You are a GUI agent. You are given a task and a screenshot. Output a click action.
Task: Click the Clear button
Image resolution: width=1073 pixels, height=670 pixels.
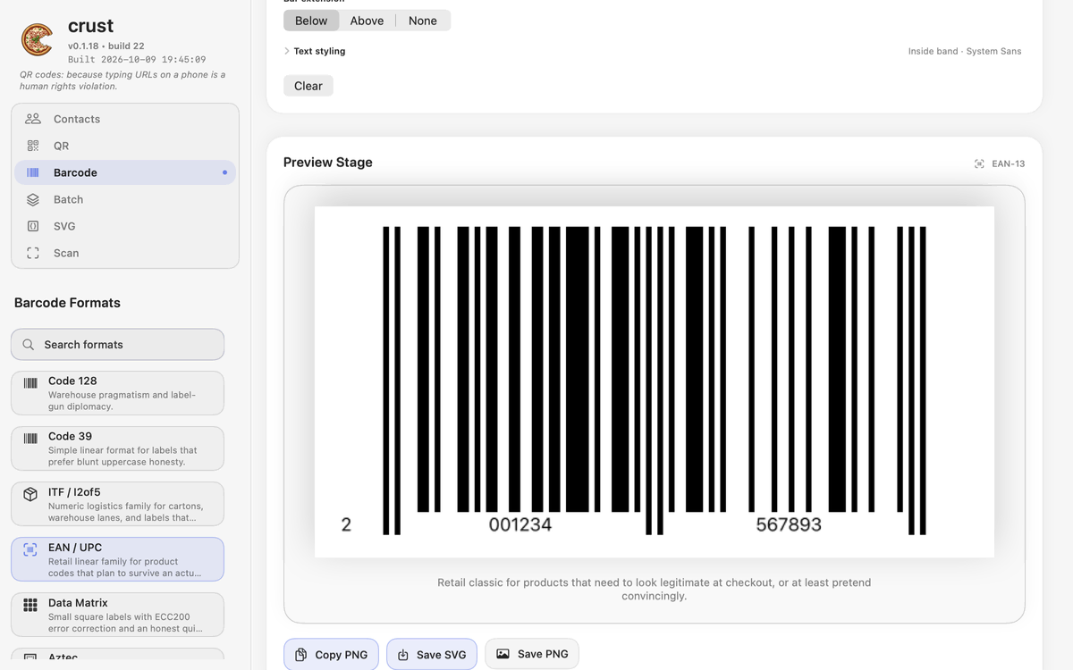308,86
